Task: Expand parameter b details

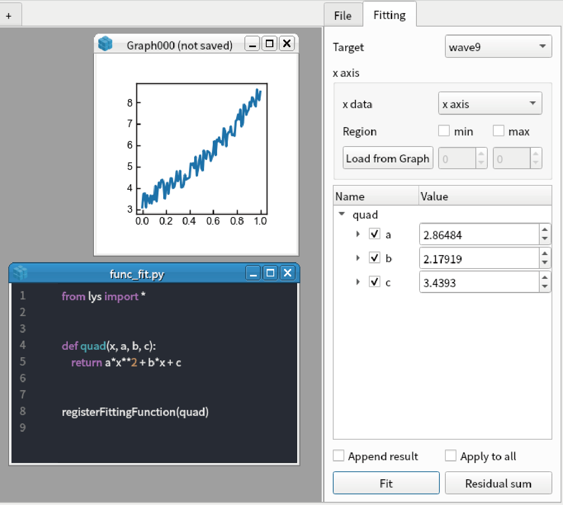Action: (358, 258)
